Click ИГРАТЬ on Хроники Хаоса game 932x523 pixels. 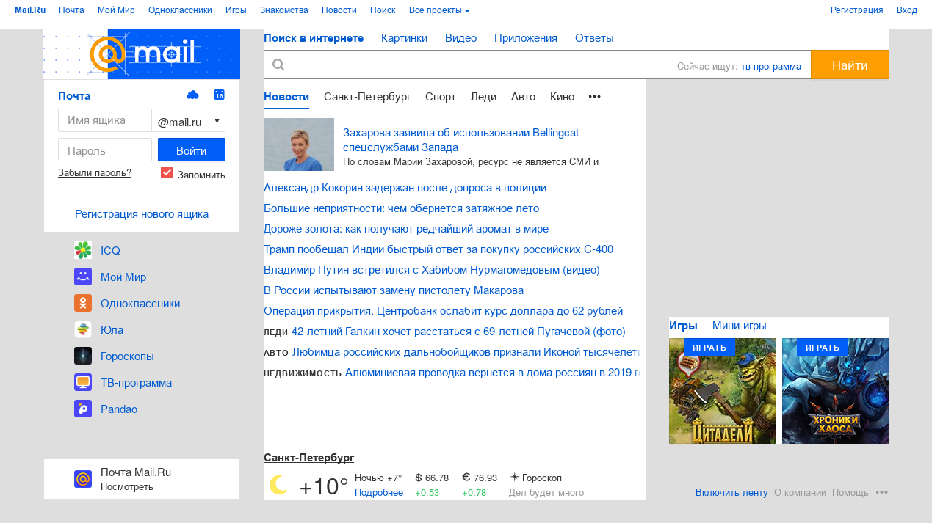tap(823, 348)
